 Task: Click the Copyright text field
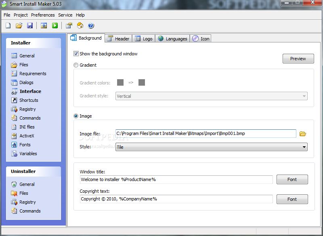pyautogui.click(x=176, y=199)
